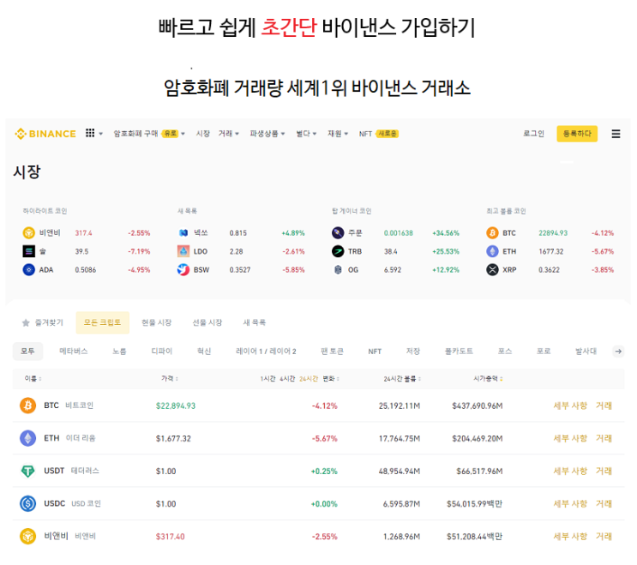Click the 주문 coin icon in top gainers

338,232
